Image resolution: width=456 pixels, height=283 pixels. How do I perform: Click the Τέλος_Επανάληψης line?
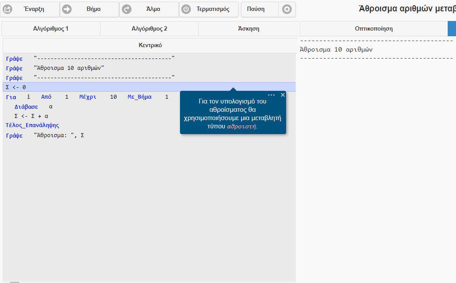(x=32, y=125)
